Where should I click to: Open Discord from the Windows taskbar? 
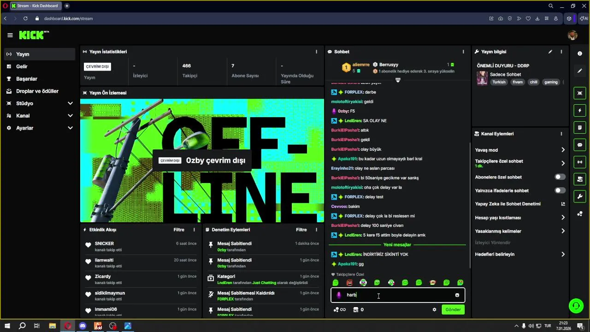pyautogui.click(x=83, y=326)
